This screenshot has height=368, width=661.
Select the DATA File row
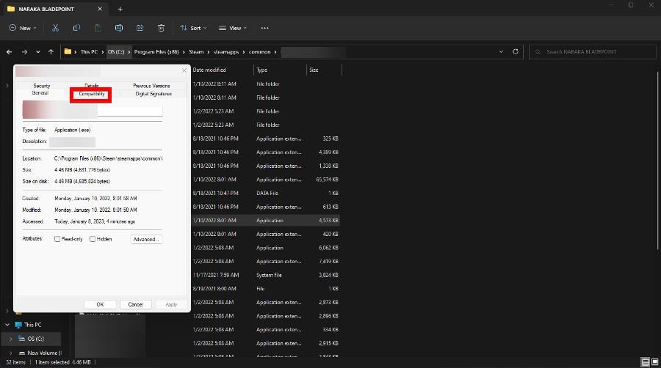(x=266, y=193)
